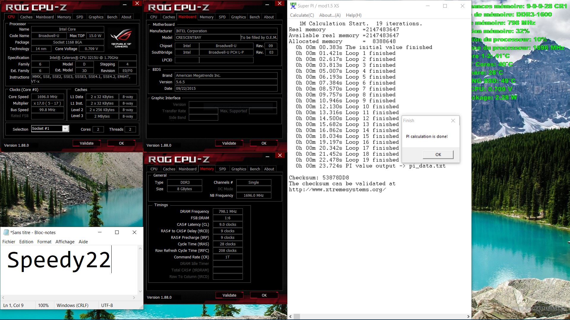Click OK in the Memory window
The image size is (570, 320).
264,295
